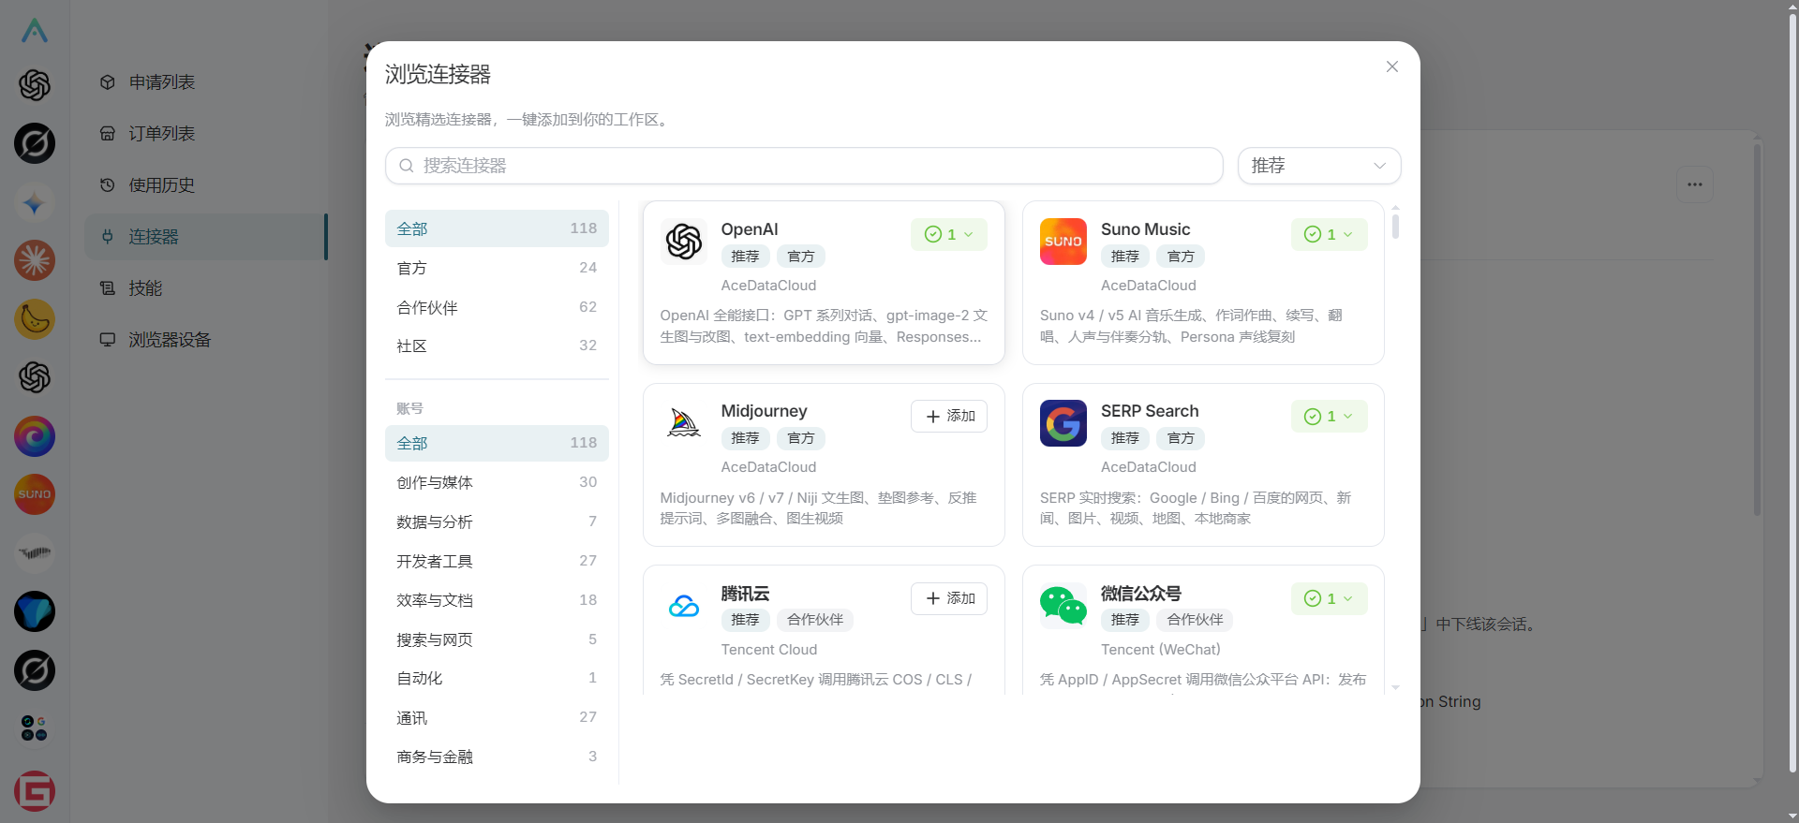
Task: Click the round Suno icon in the app rail
Action: pos(35,494)
